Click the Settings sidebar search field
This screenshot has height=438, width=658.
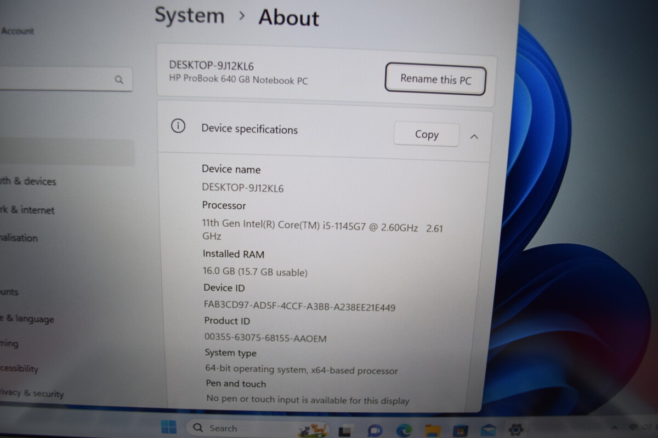[66, 79]
